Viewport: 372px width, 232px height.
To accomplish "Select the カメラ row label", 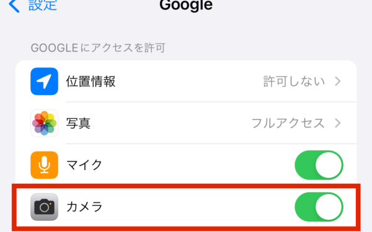I will (84, 207).
